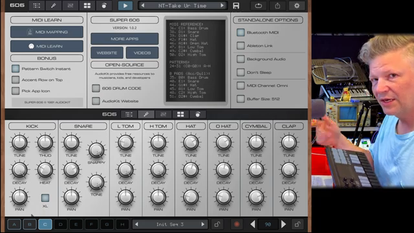Toggle the KICK XL switch
This screenshot has height=233, width=414.
45,197
